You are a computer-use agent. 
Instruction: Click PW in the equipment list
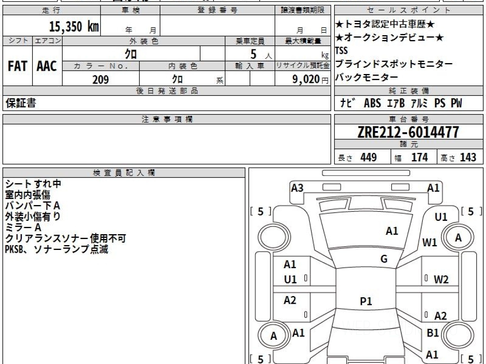coord(456,103)
